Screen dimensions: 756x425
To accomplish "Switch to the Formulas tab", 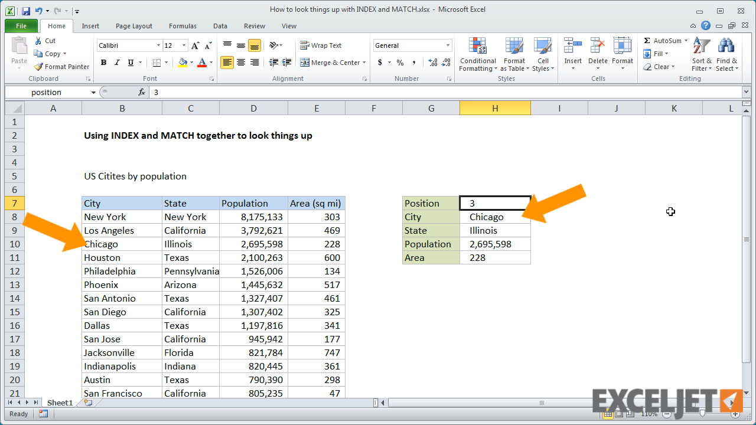I will pos(183,26).
